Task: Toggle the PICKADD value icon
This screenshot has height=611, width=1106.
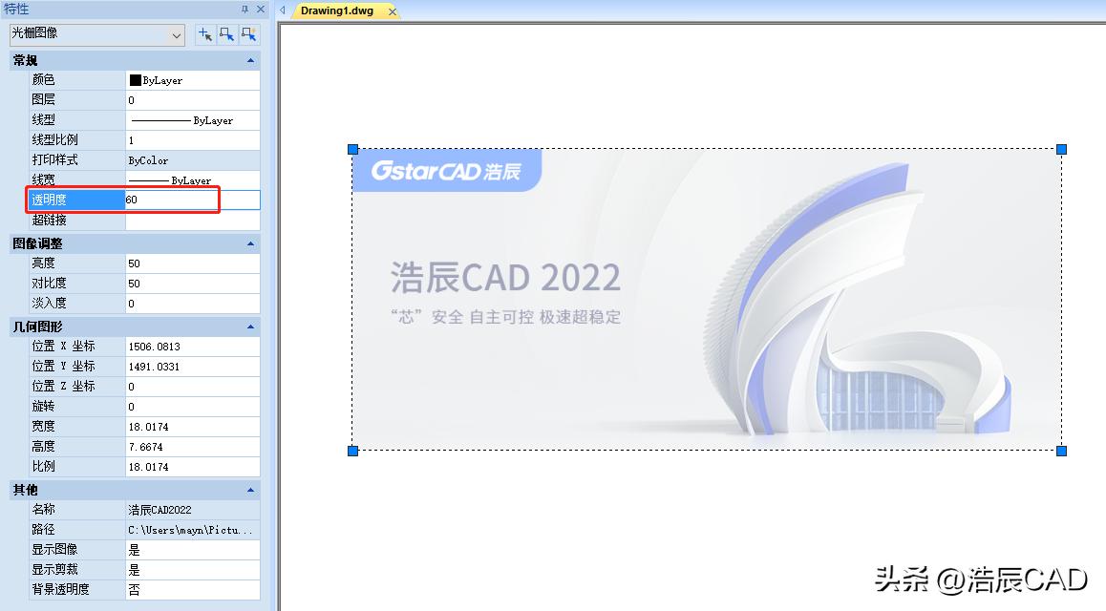Action: tap(248, 33)
